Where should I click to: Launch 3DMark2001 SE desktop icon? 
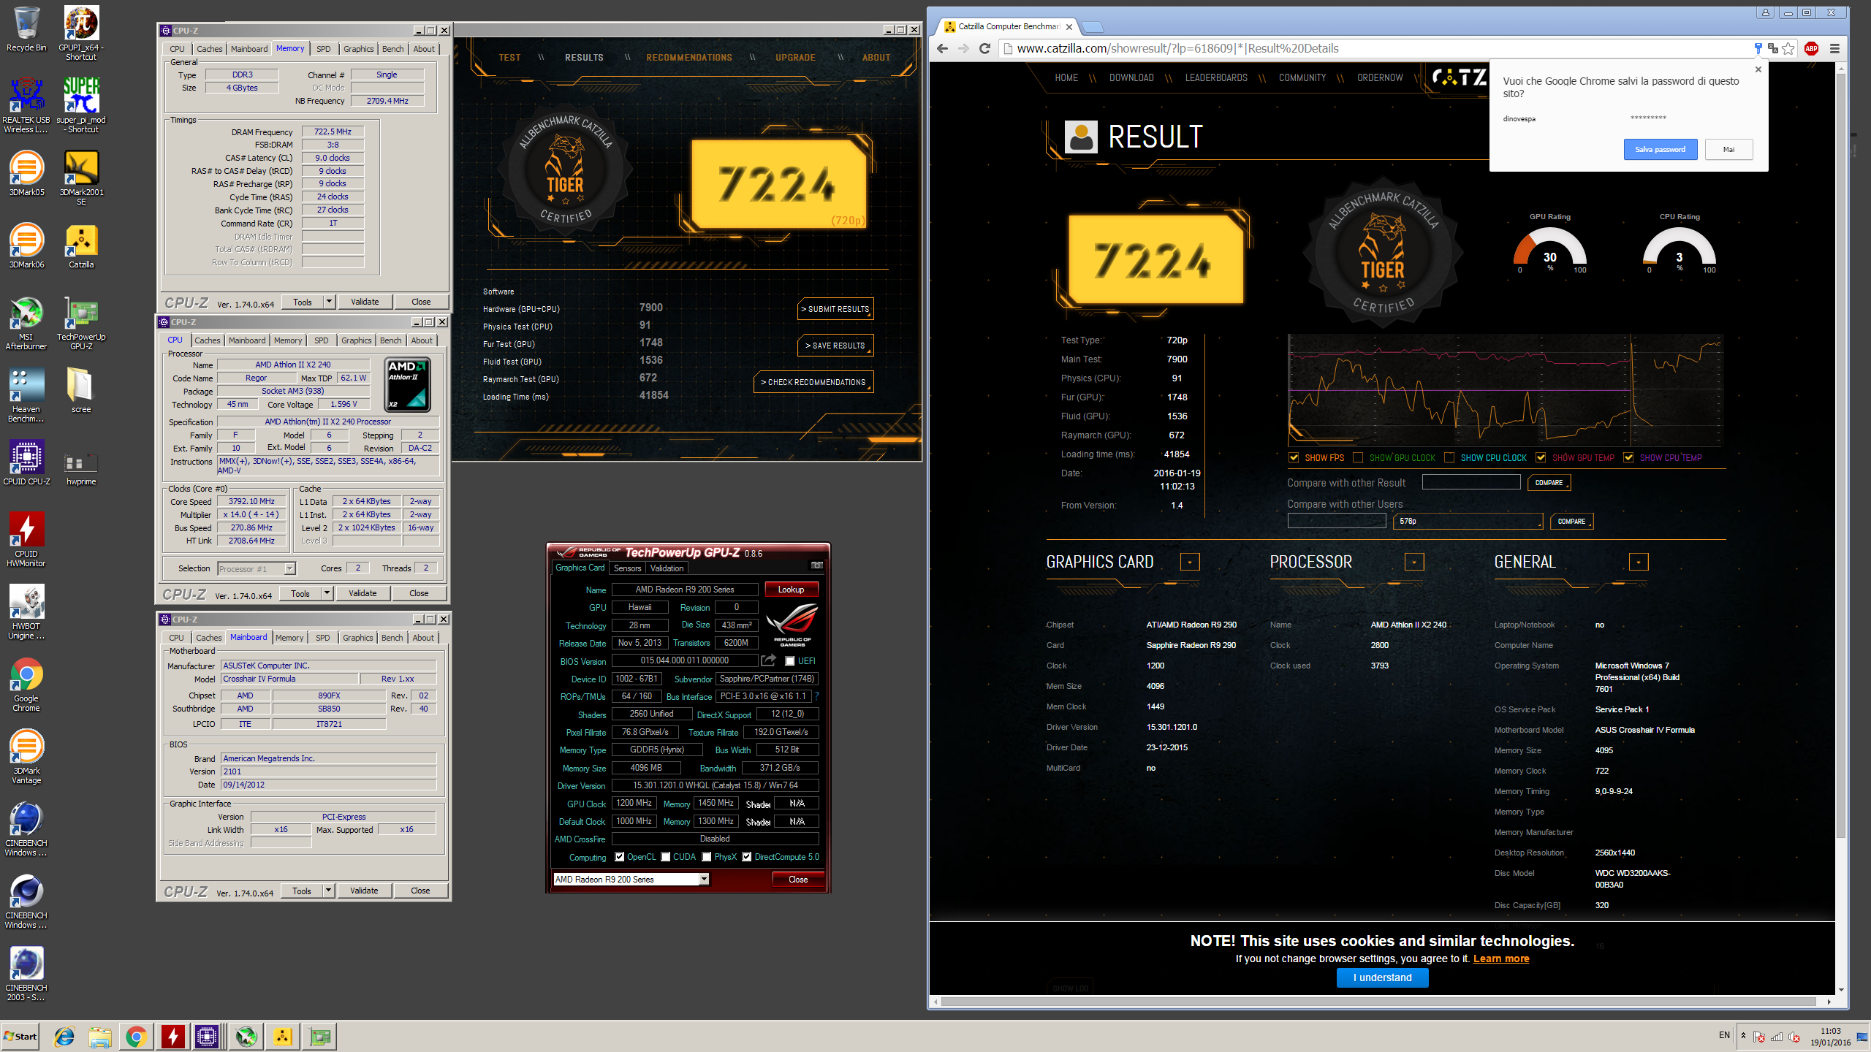[81, 178]
